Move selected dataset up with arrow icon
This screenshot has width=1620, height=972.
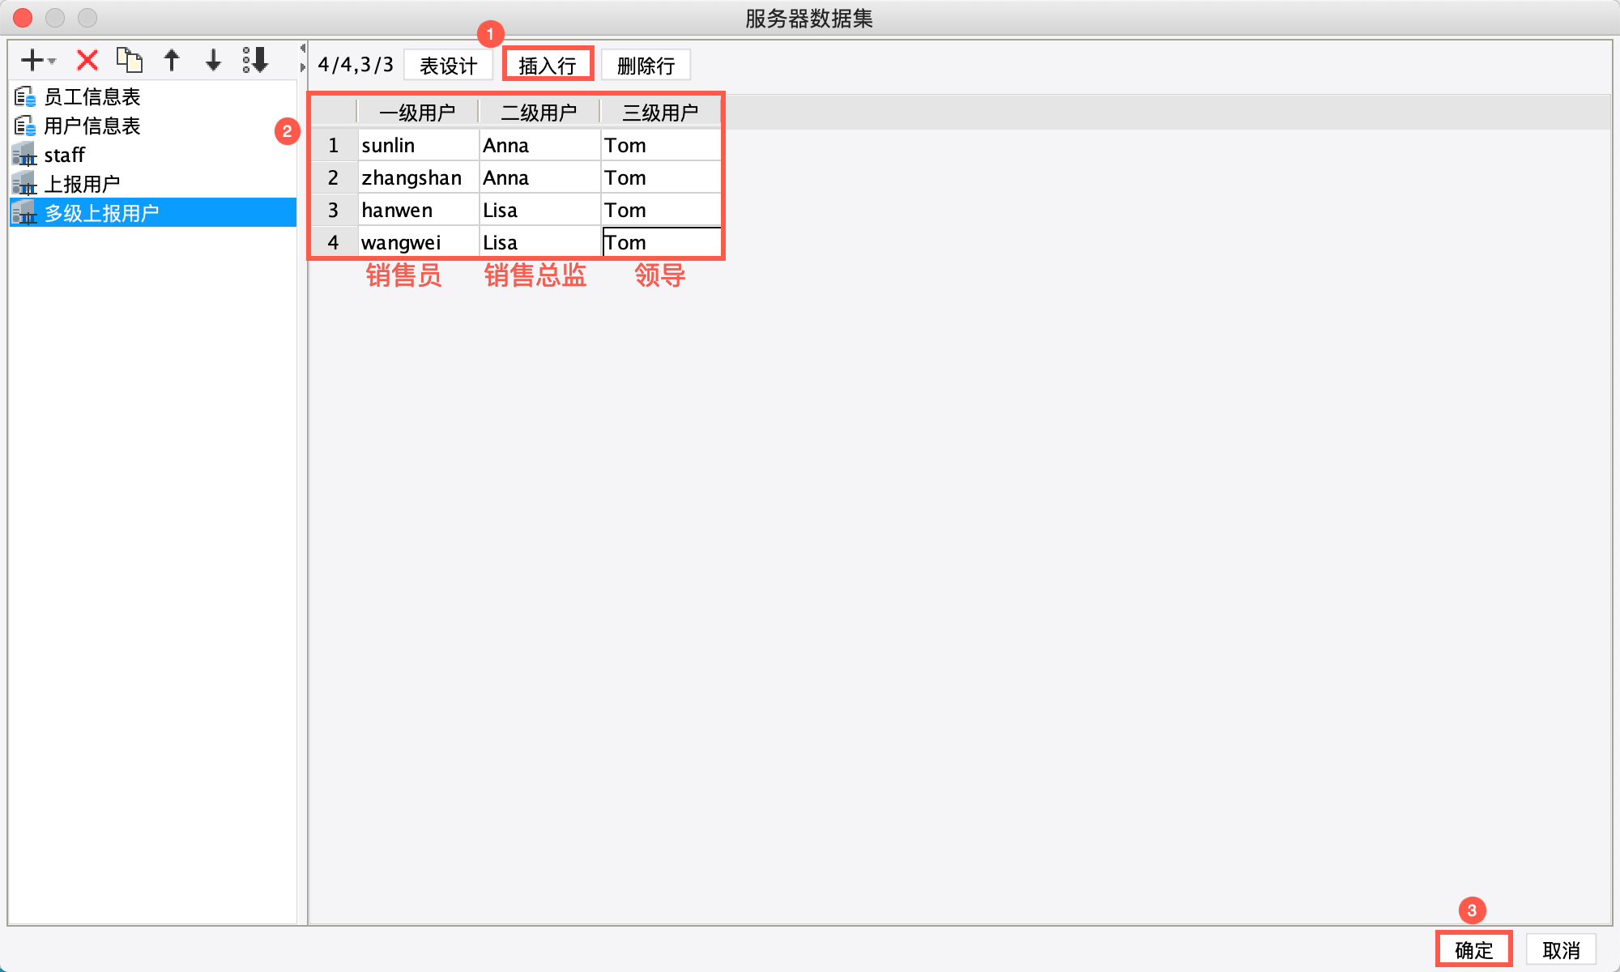point(172,60)
